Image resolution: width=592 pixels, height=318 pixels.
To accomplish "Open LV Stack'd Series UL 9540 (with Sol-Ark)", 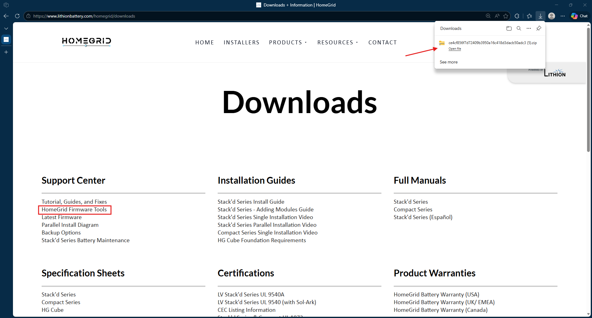I will (267, 302).
